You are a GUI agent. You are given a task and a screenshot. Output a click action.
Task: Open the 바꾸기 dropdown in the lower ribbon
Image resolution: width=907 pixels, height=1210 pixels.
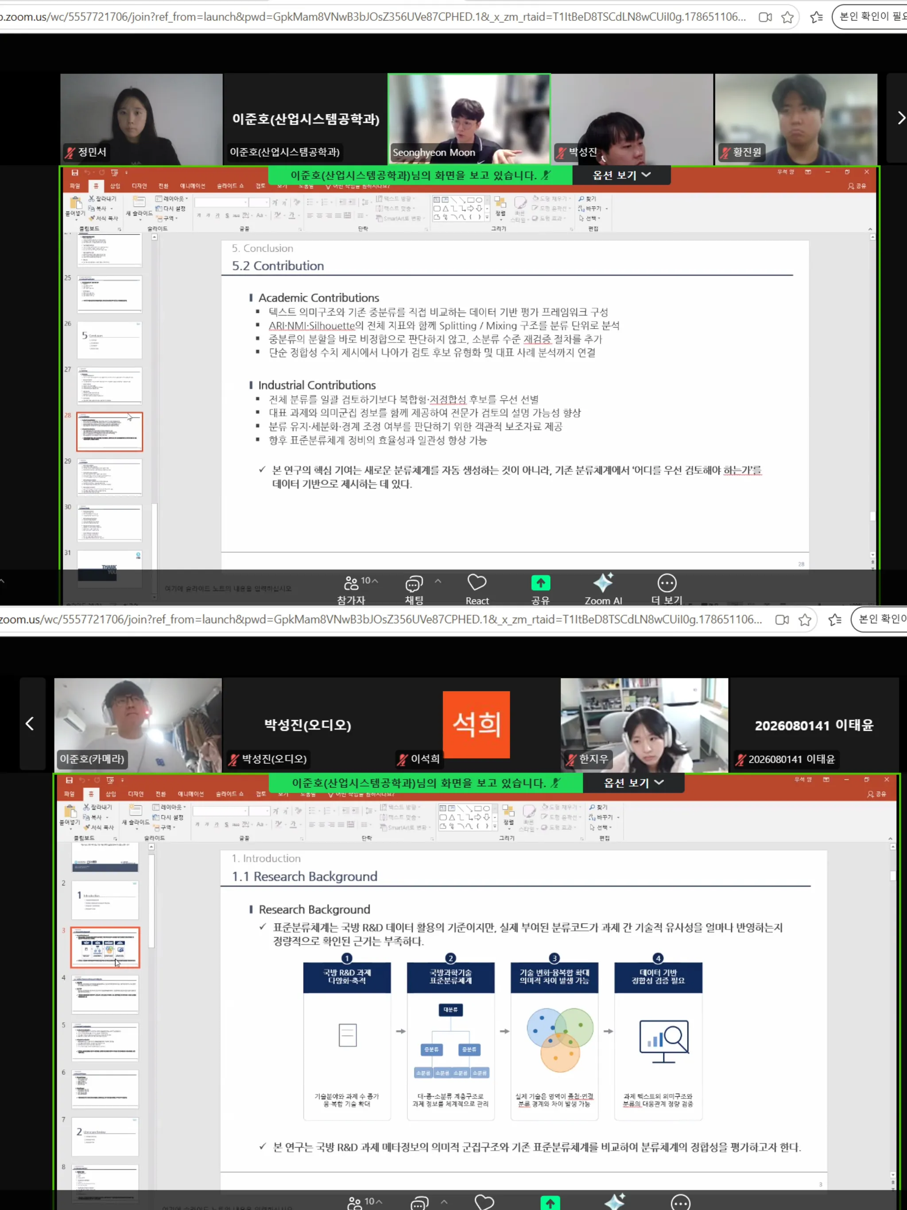604,817
